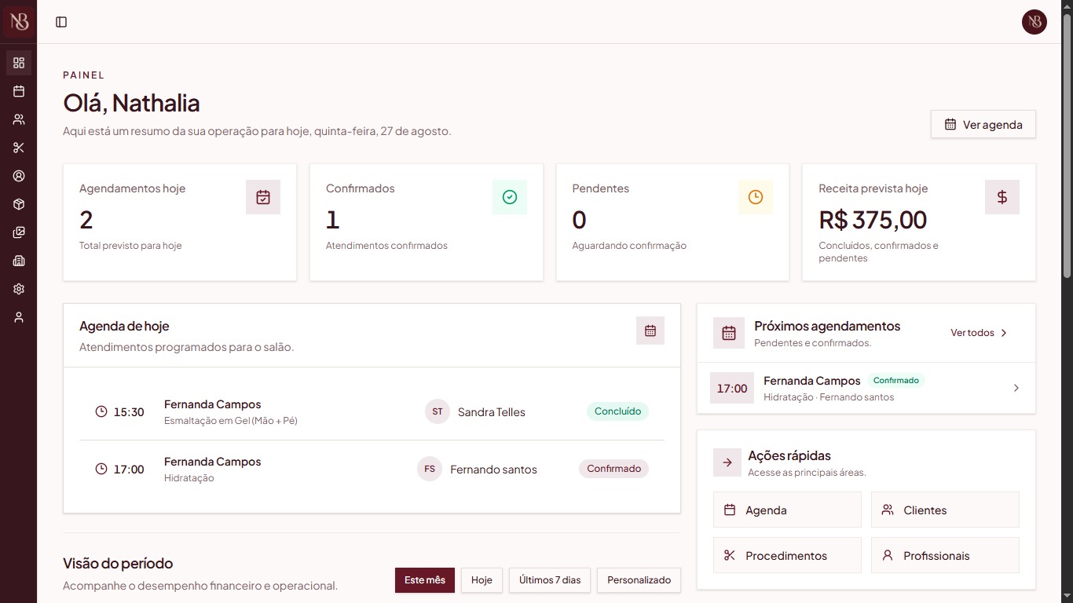Click the Sandra Telles professional name
The height and width of the screenshot is (603, 1073).
coord(492,412)
